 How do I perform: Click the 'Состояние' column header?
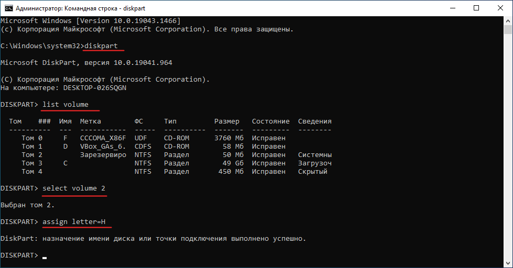[x=270, y=121]
